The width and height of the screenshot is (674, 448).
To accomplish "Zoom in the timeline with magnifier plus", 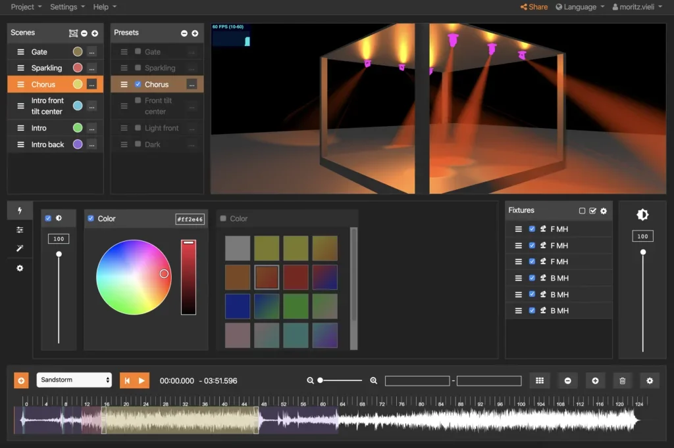I will click(374, 380).
